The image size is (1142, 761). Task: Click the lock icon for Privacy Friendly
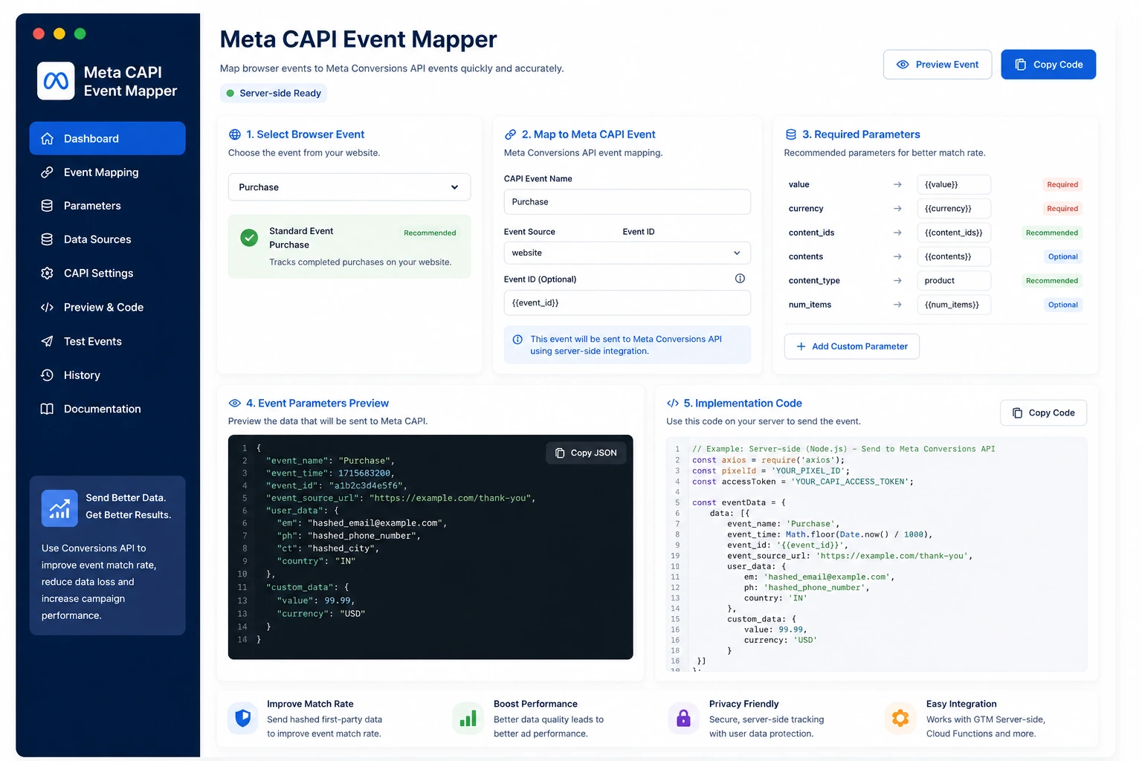pyautogui.click(x=683, y=719)
